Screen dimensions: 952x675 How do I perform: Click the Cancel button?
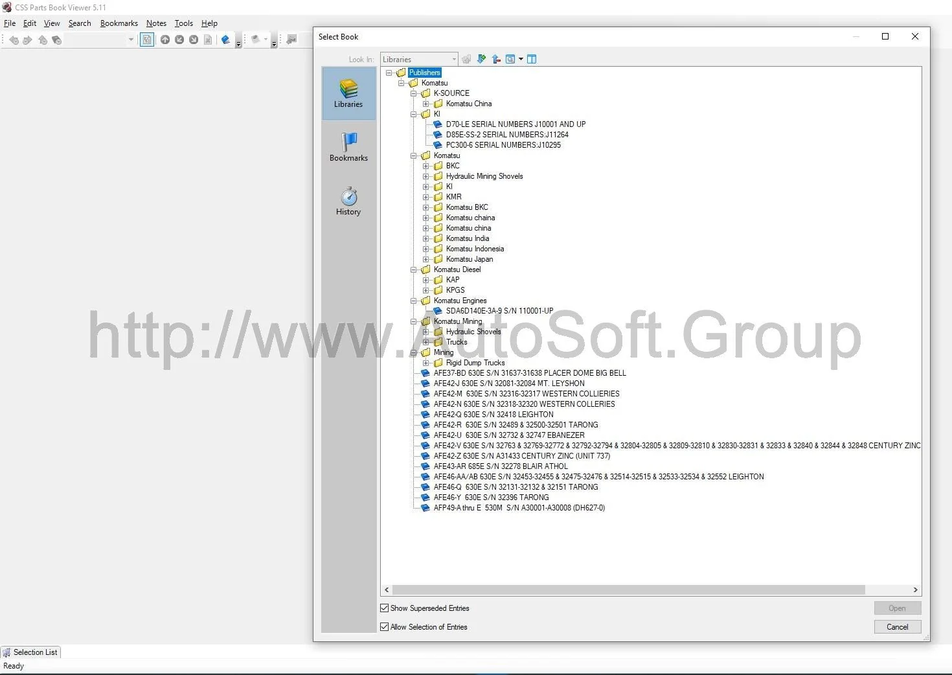897,627
